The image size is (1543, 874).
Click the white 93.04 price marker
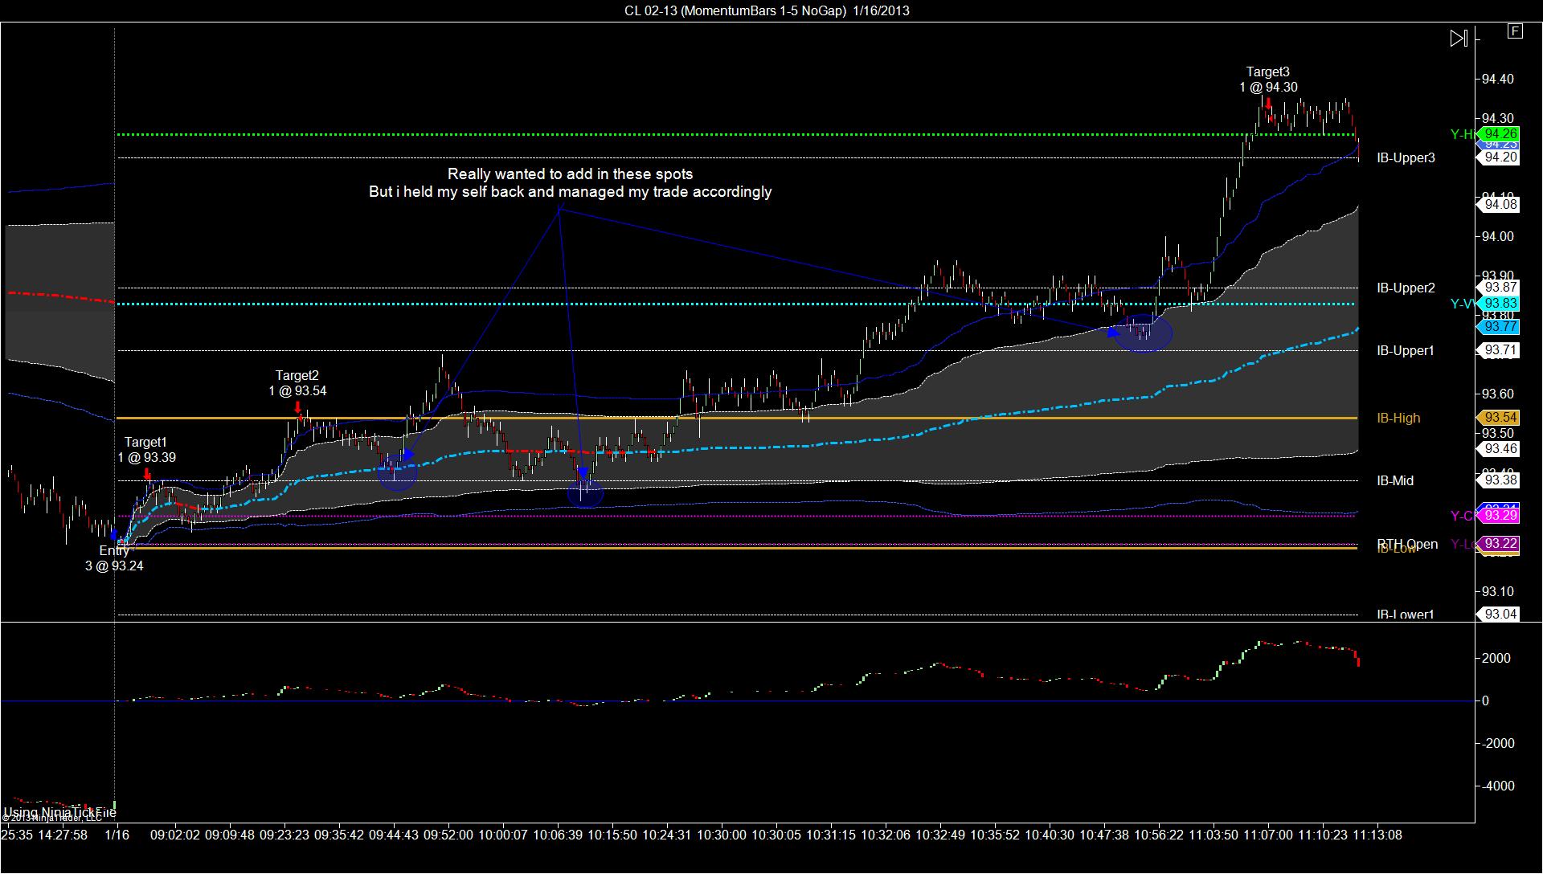(1499, 615)
